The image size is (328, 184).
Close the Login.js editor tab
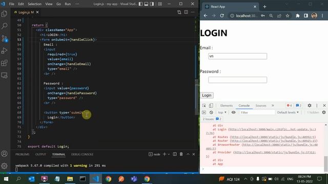pos(37,12)
